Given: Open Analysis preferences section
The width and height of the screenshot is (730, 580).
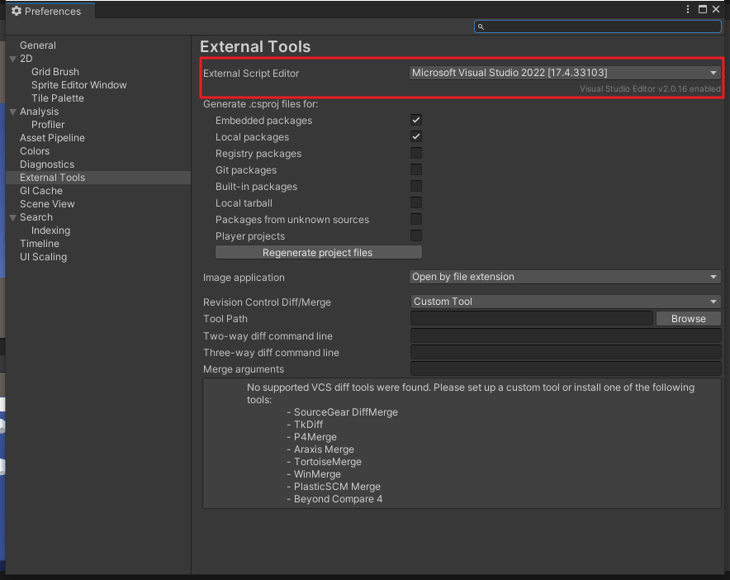Looking at the screenshot, I should [39, 112].
